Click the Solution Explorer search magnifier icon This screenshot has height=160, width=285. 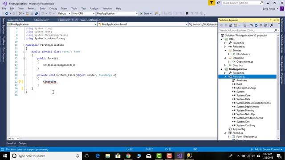coord(276,31)
